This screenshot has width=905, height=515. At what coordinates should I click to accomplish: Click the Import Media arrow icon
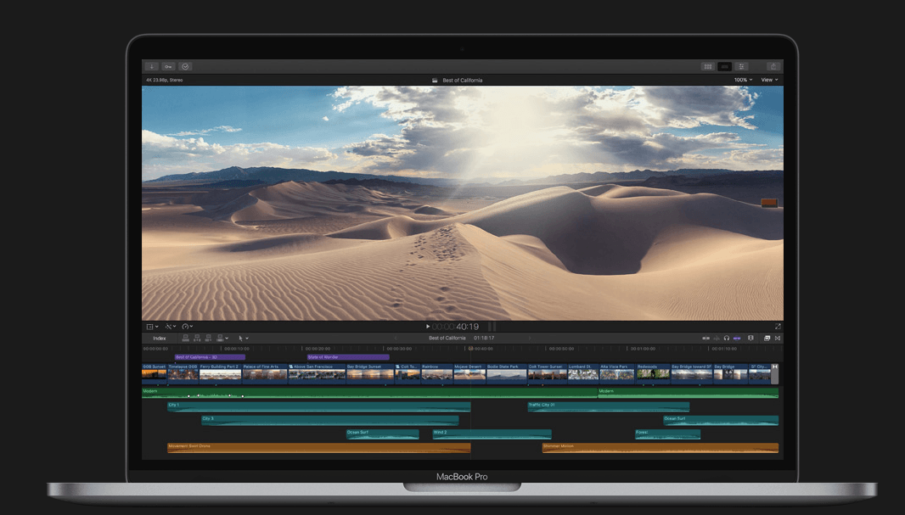pos(152,66)
